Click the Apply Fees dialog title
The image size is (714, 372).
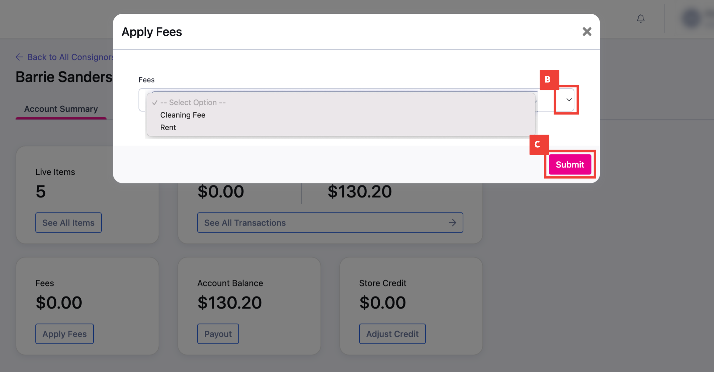coord(152,32)
